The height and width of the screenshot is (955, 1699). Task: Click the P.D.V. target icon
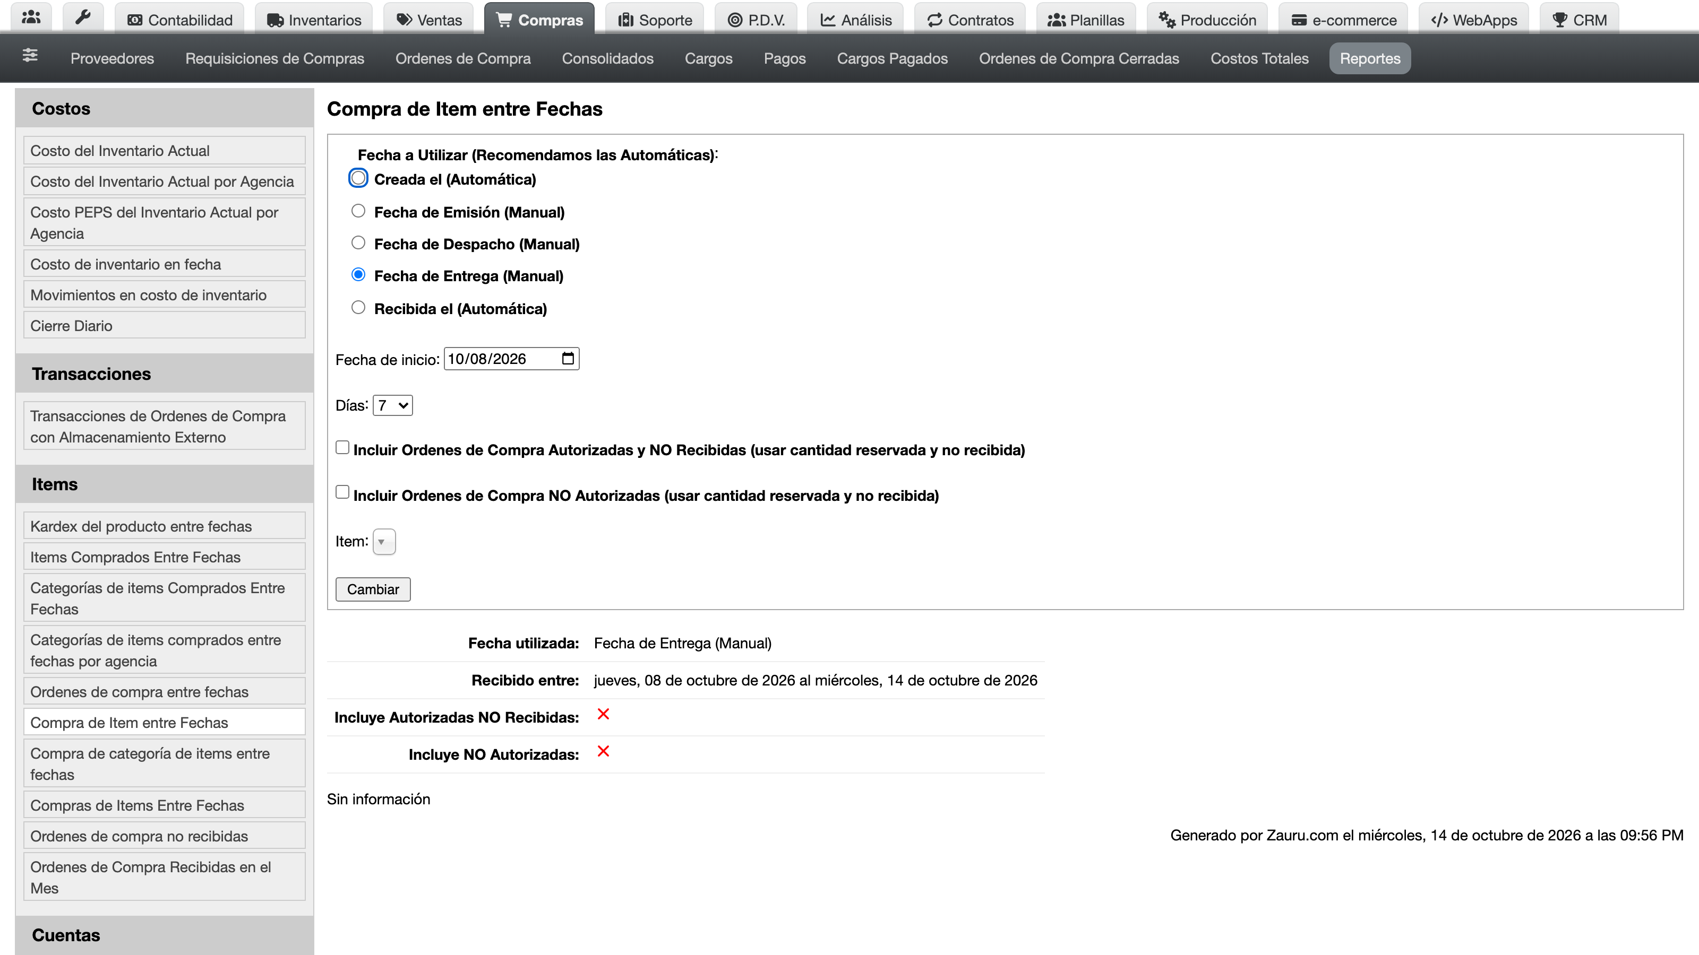(x=735, y=21)
